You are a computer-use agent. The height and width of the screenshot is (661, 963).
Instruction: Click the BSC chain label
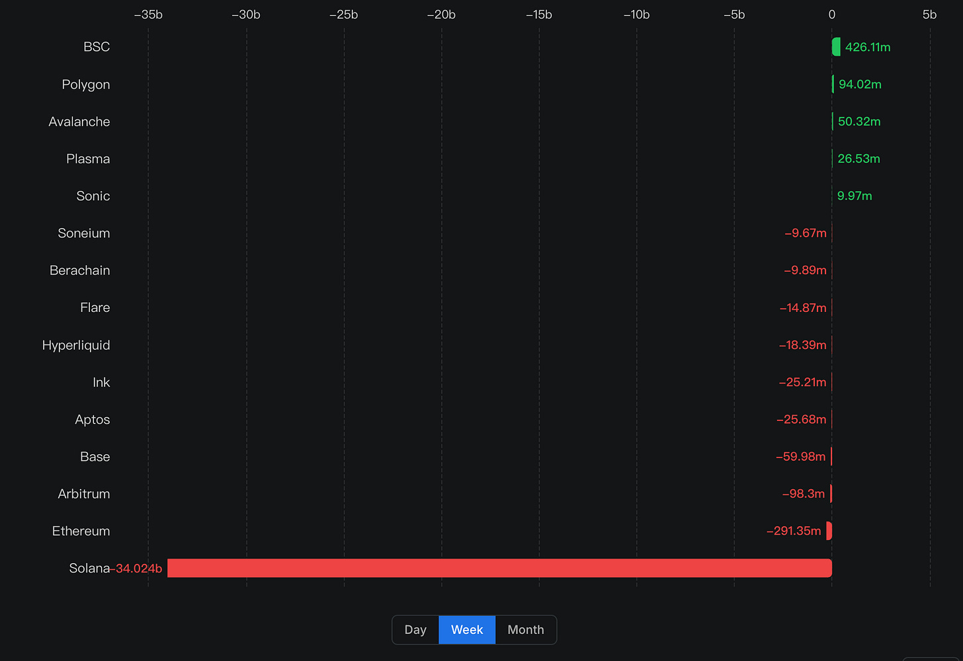coord(97,47)
